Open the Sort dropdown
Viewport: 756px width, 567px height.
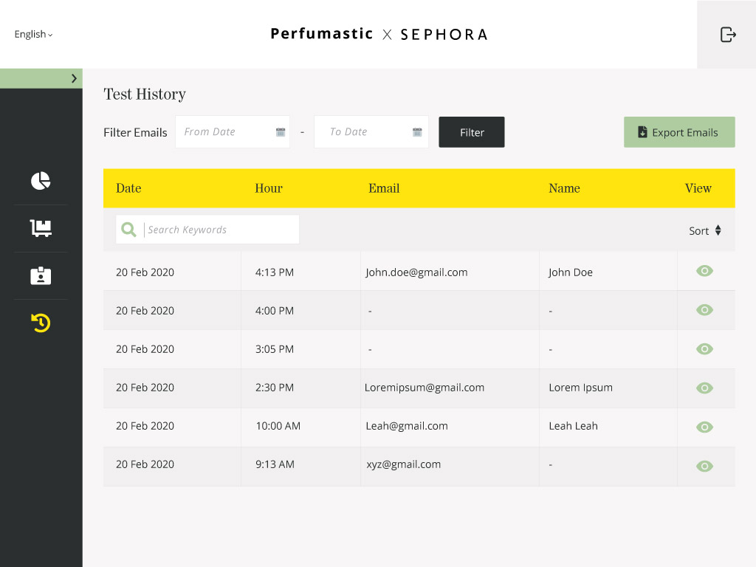pyautogui.click(x=704, y=230)
